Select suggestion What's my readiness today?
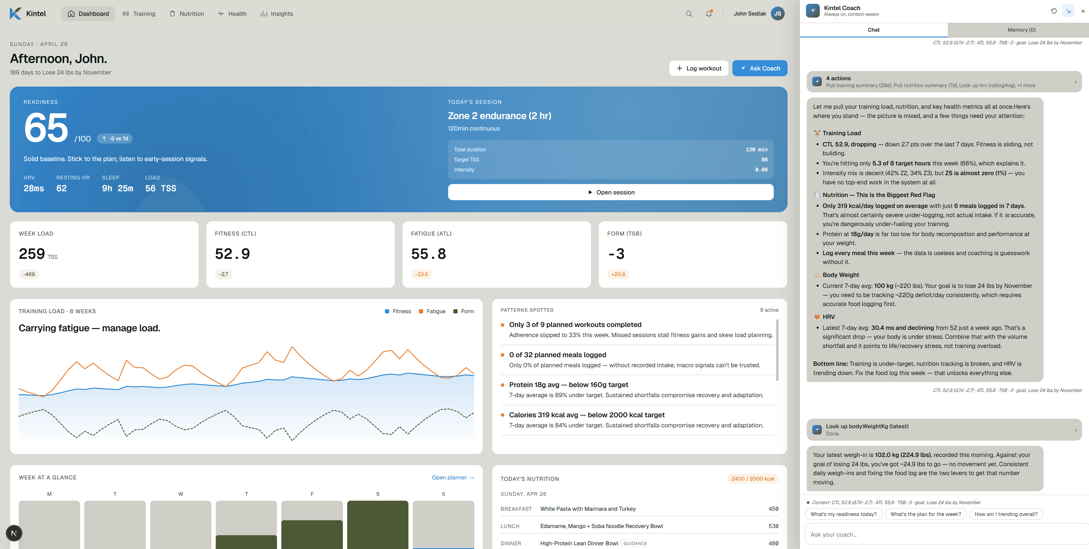This screenshot has width=1089, height=549. [x=843, y=514]
